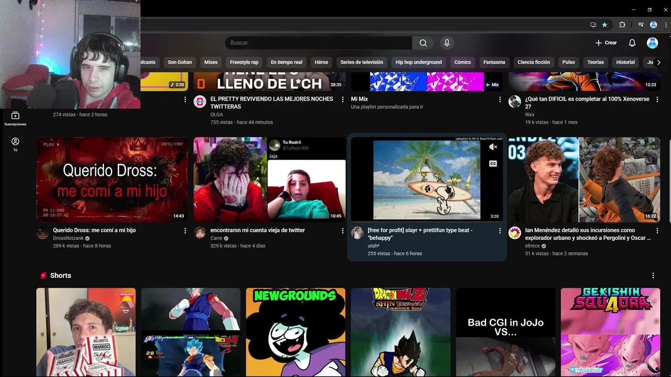Open the Bocadito Marroc short
The height and width of the screenshot is (377, 671).
(x=86, y=332)
